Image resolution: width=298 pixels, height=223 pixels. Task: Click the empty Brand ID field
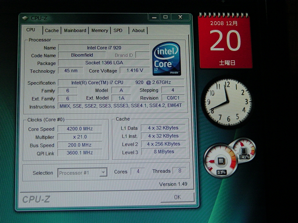click(142, 55)
